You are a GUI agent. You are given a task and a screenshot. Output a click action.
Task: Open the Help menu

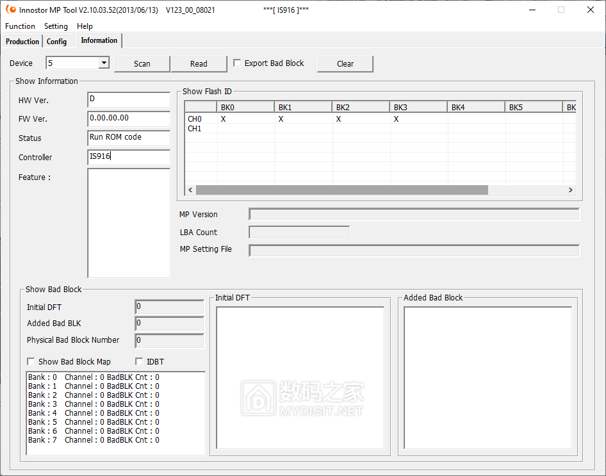coord(85,26)
